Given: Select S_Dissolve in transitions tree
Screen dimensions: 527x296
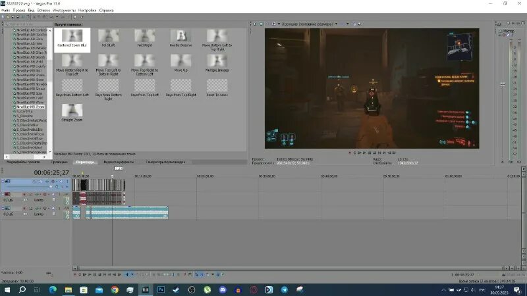Looking at the screenshot, I should click(x=25, y=116).
